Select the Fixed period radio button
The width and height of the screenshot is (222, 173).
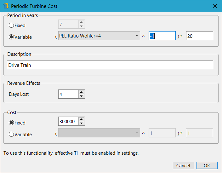point(12,25)
